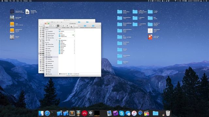Open Spotlight search in the menu bar

[x=204, y=1]
